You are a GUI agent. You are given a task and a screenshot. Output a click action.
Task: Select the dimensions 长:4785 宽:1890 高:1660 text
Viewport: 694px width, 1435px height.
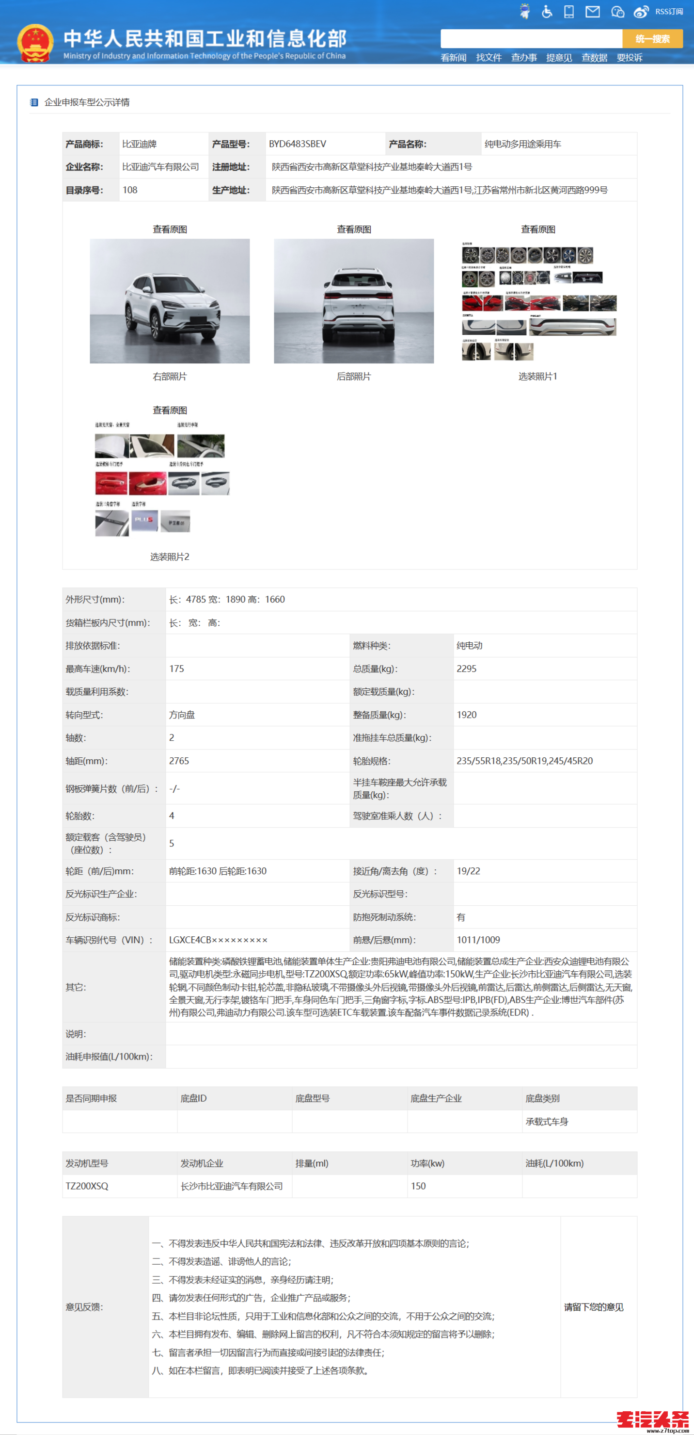(227, 600)
